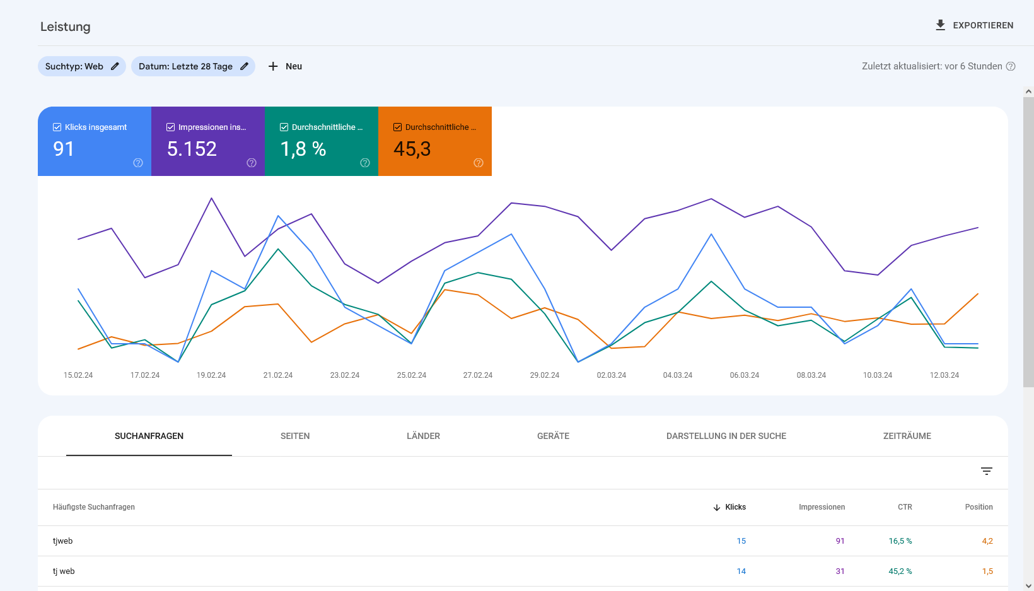The height and width of the screenshot is (591, 1034).
Task: Click the export download icon
Action: [x=940, y=25]
